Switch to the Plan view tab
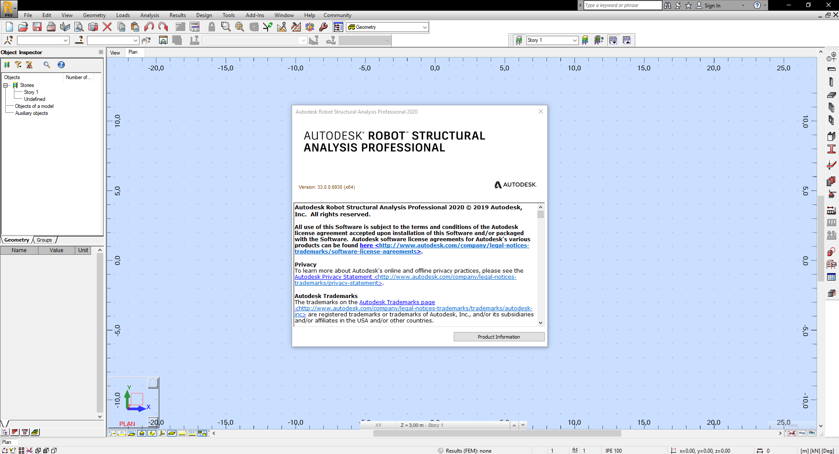Viewport: 839px width, 454px height. point(133,52)
